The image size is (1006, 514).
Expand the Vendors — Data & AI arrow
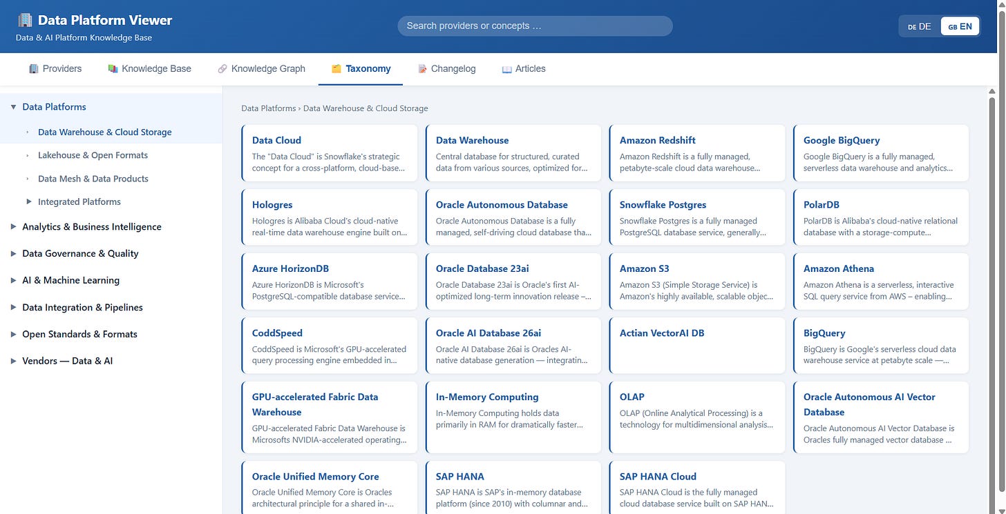click(13, 361)
